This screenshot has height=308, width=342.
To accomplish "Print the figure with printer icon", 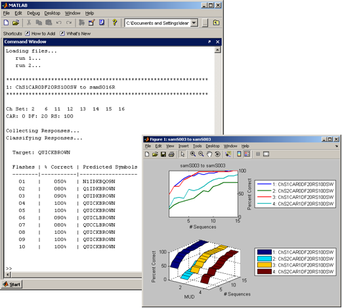I will [x=171, y=154].
